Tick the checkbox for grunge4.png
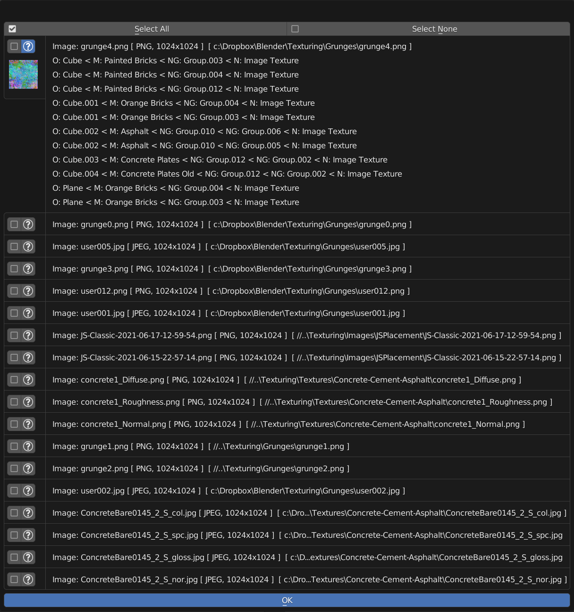574x612 pixels. [x=14, y=46]
